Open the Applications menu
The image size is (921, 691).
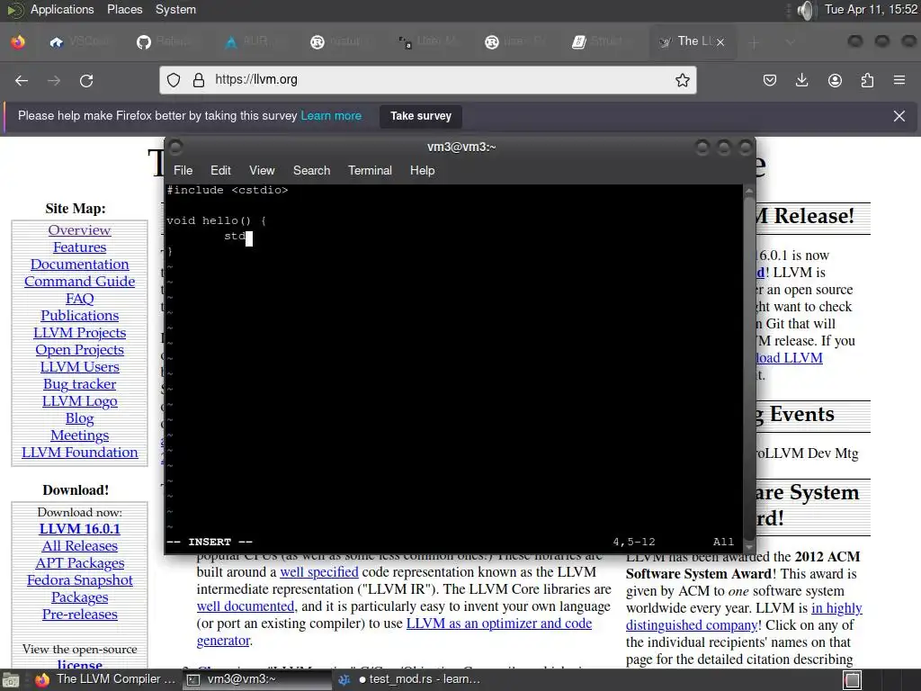(62, 9)
